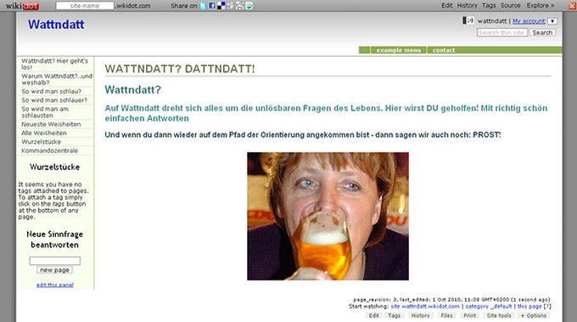Image resolution: width=577 pixels, height=322 pixels.
Task: Click the '?' help link after this page
Action: [x=547, y=306]
